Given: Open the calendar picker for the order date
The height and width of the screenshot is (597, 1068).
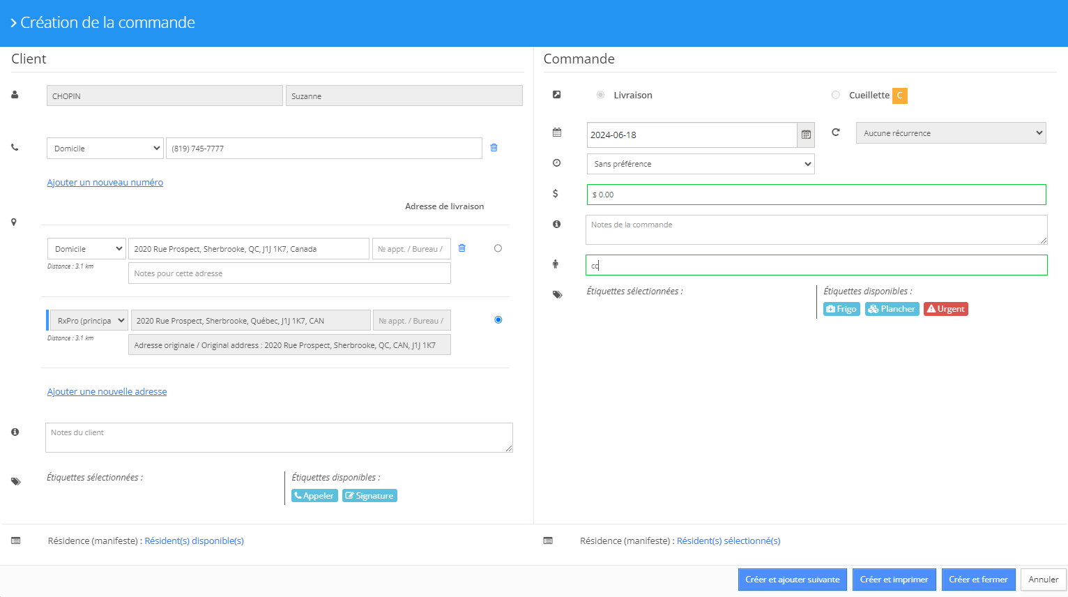Looking at the screenshot, I should coord(806,135).
